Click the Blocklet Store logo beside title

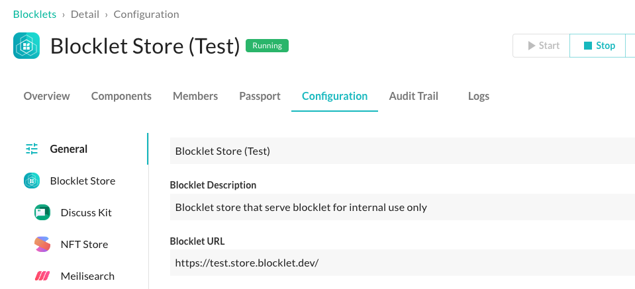pyautogui.click(x=26, y=46)
